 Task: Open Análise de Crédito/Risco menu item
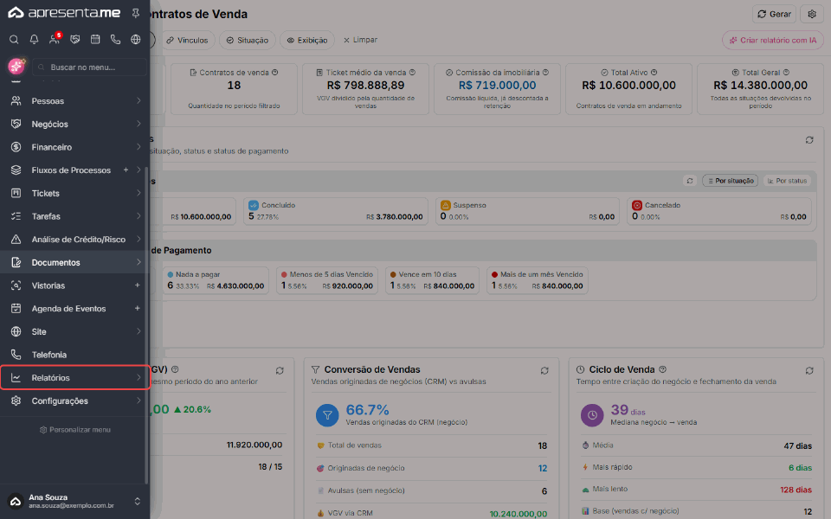pos(74,240)
